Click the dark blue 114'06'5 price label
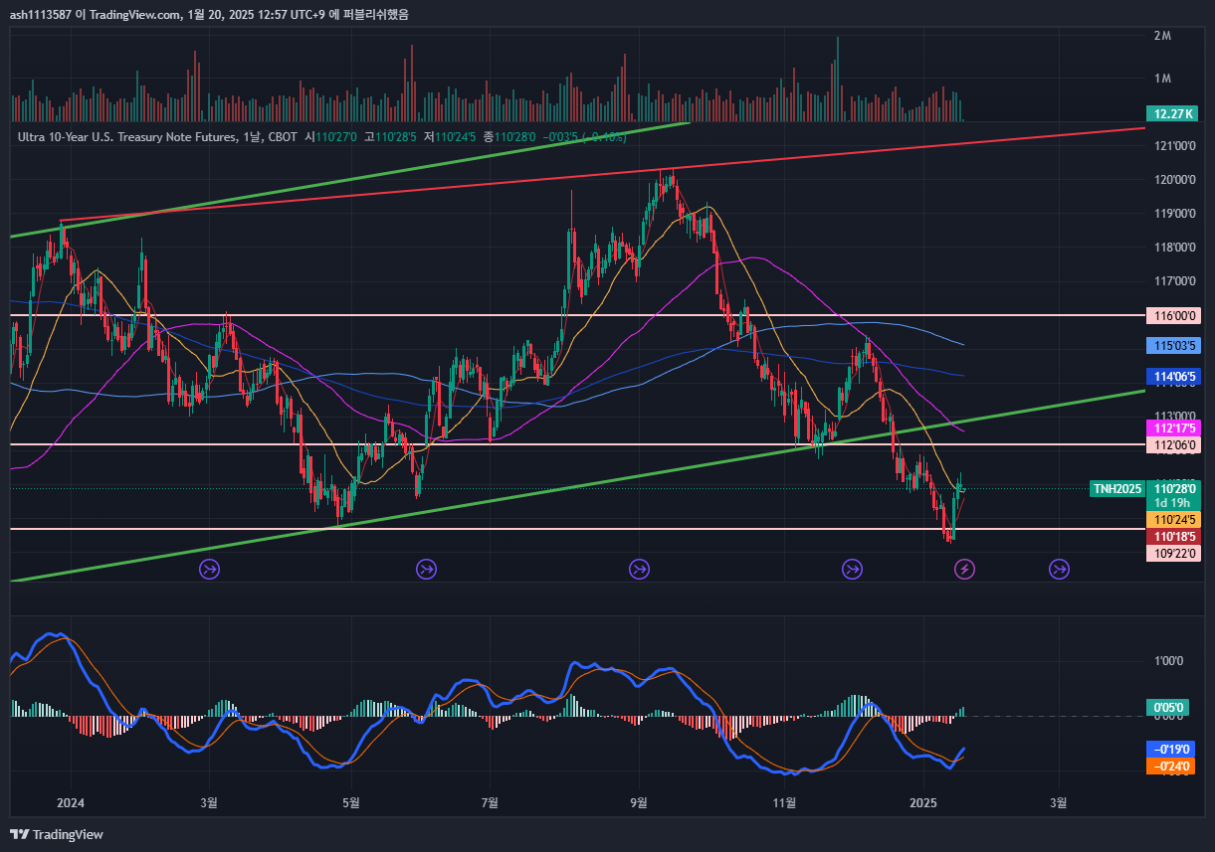Viewport: 1215px width, 852px height. tap(1174, 377)
